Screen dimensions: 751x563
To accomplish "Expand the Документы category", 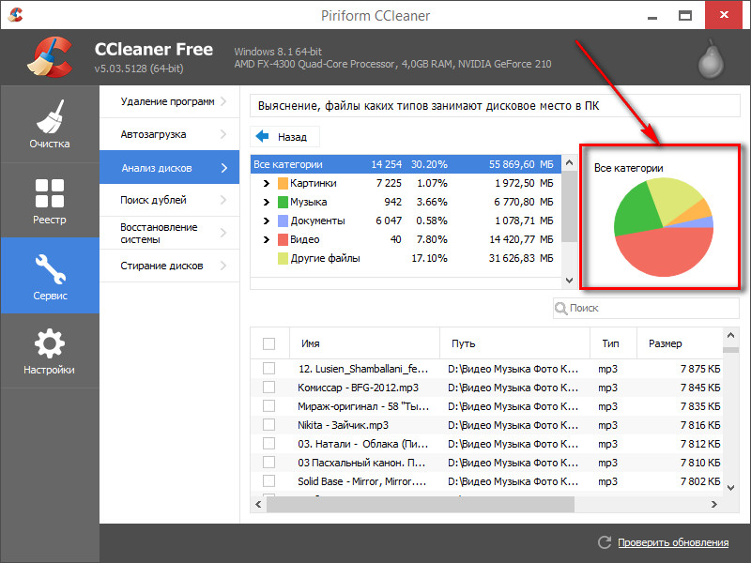I will pyautogui.click(x=267, y=221).
